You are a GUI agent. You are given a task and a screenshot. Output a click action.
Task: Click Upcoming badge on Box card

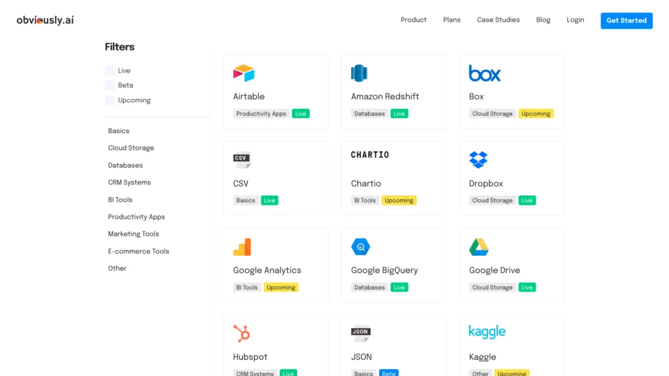click(536, 114)
